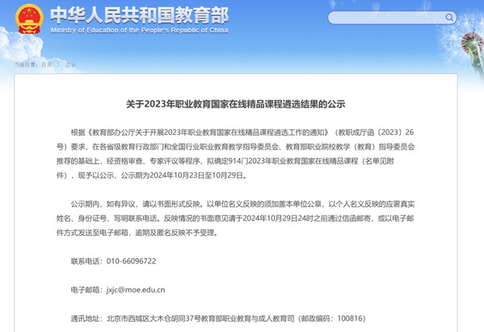
Task: Open the 公示 breadcrumb link
Action: (x=70, y=65)
